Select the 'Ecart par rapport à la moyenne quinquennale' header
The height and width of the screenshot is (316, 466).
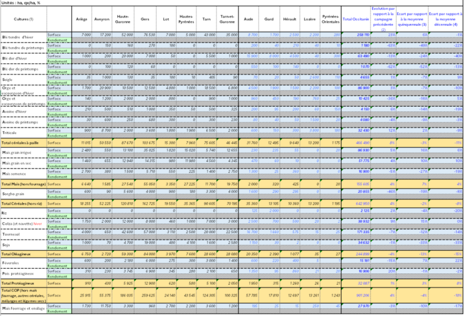(x=412, y=19)
